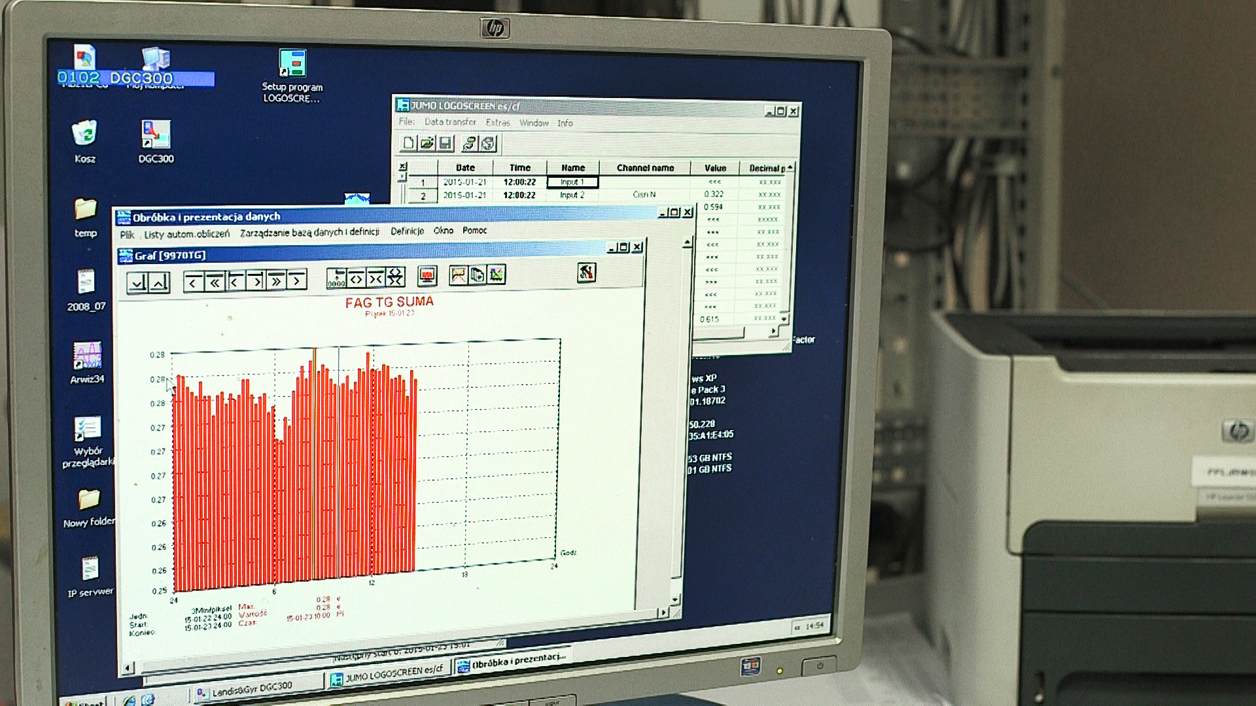The width and height of the screenshot is (1256, 706).
Task: Open the Definicje menu
Action: point(407,231)
